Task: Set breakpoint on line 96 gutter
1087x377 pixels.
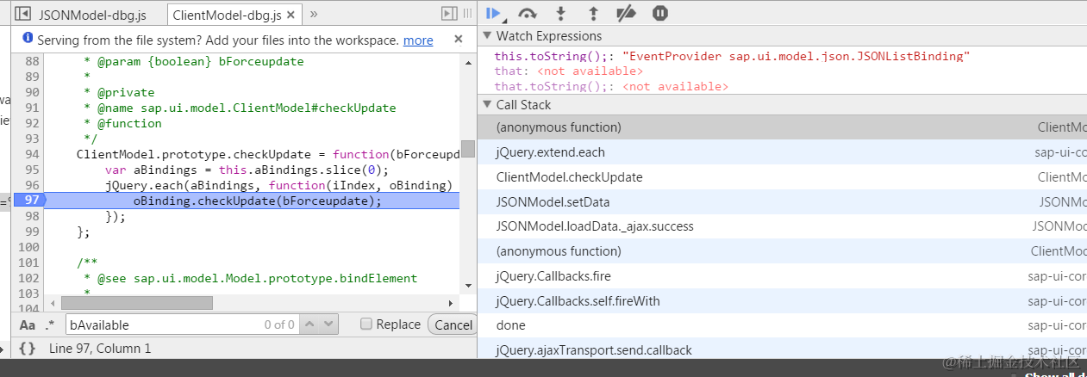Action: click(32, 185)
